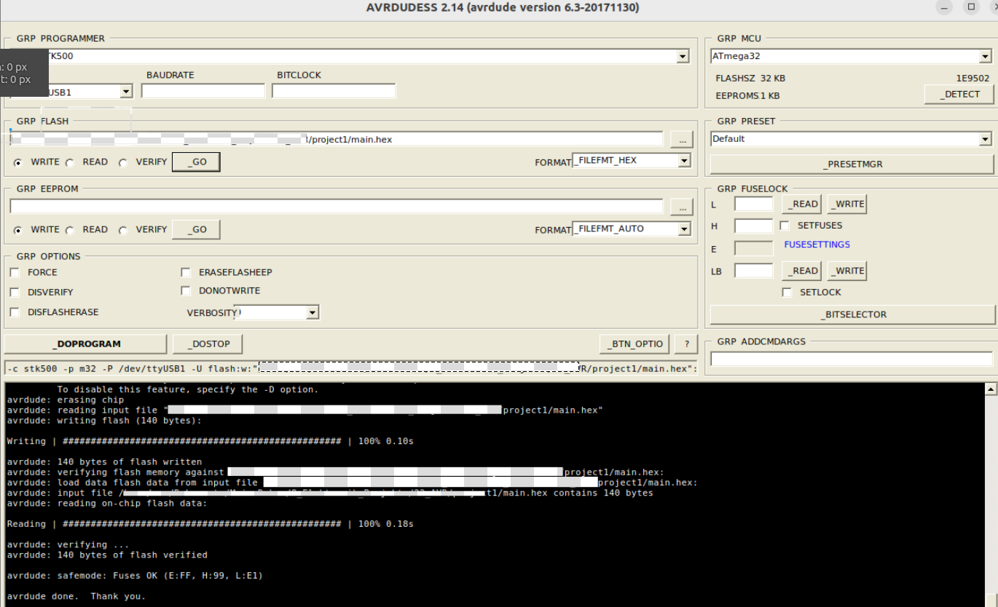Click the _DOPROGRAM button
998x607 pixels.
click(86, 344)
